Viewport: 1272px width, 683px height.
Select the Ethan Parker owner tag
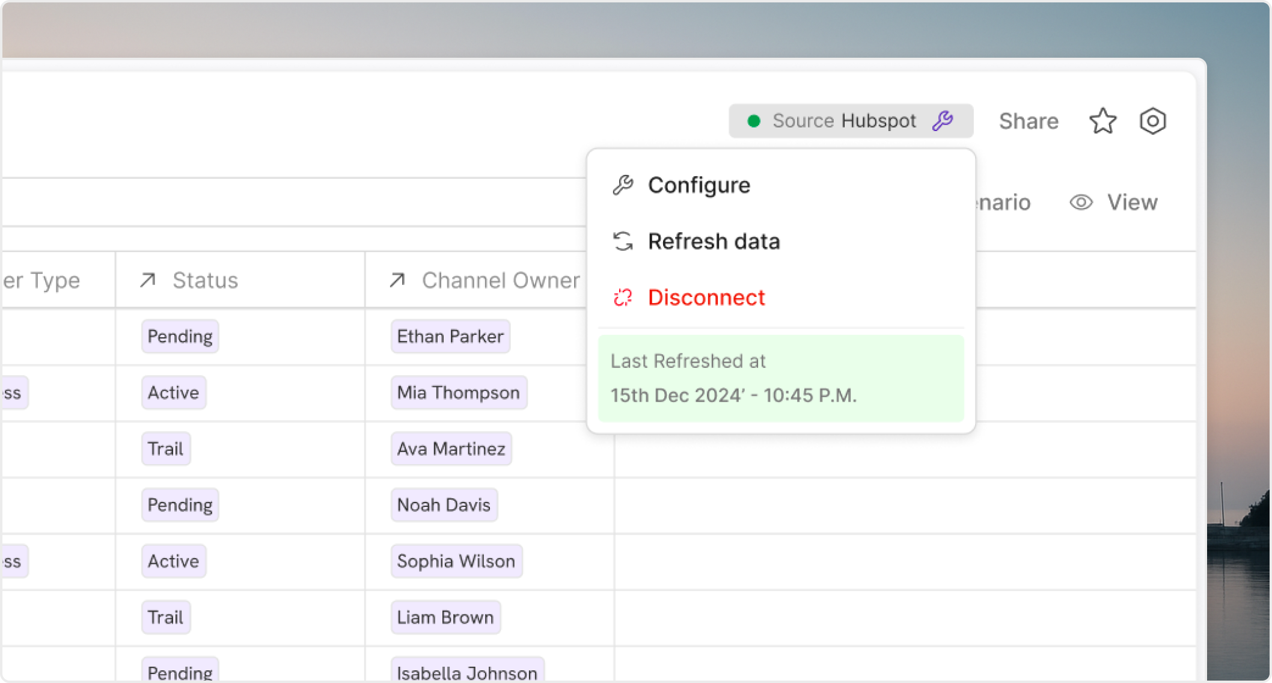[450, 336]
